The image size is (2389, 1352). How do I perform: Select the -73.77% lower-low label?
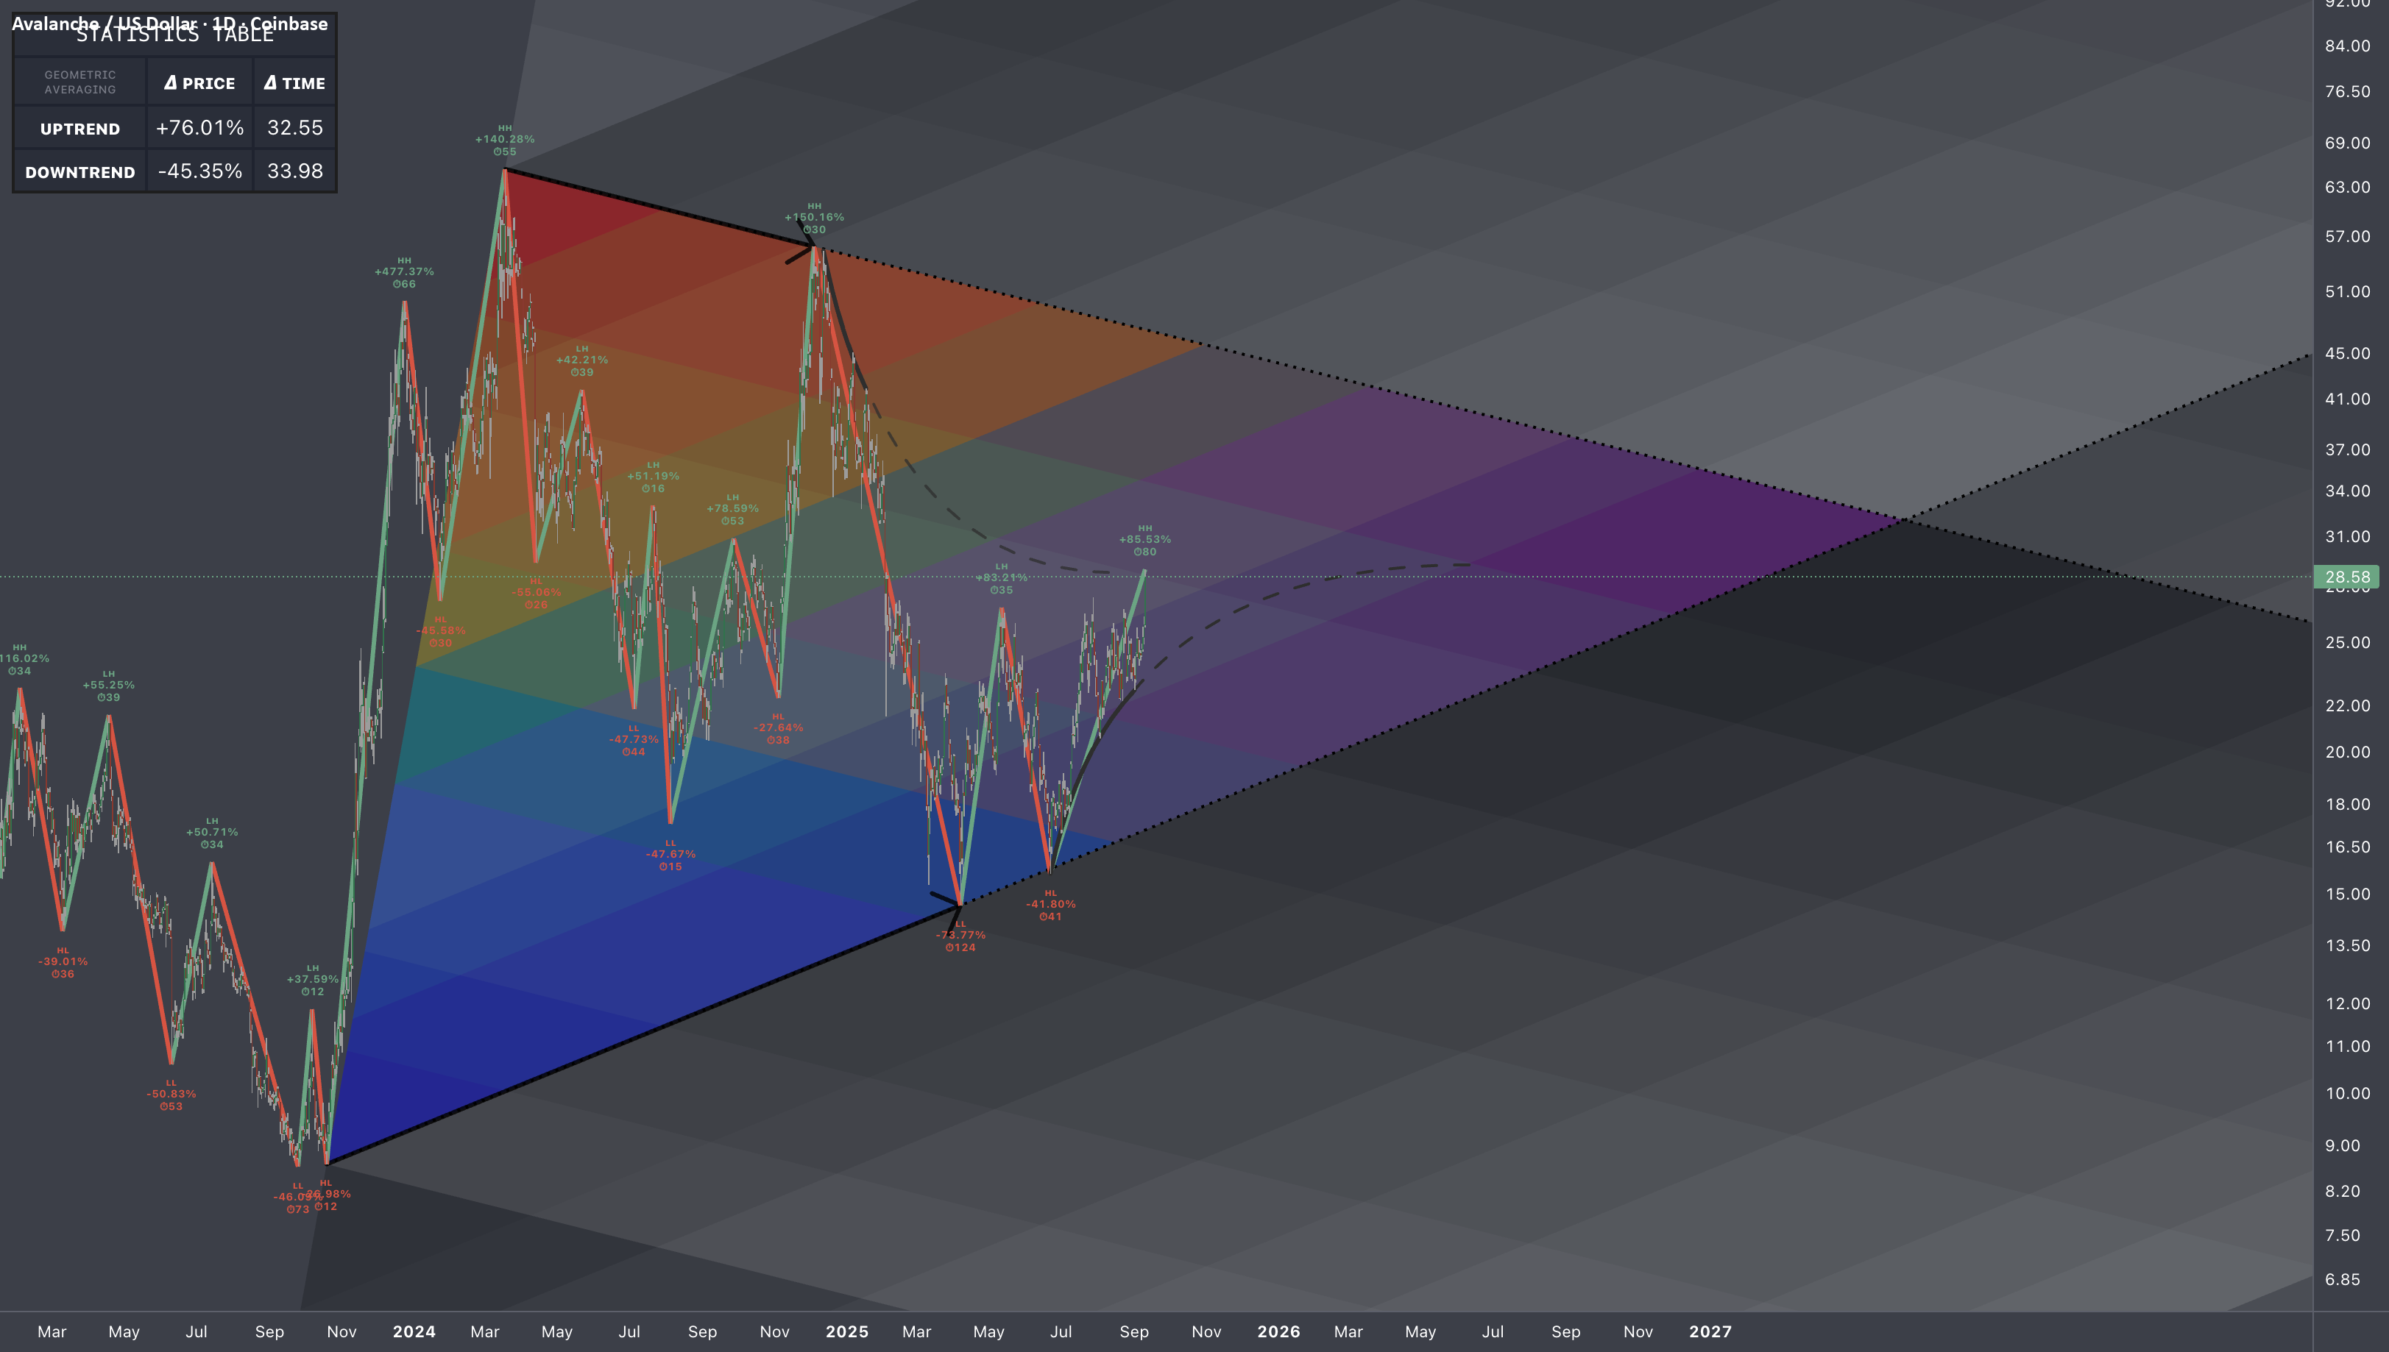click(960, 936)
